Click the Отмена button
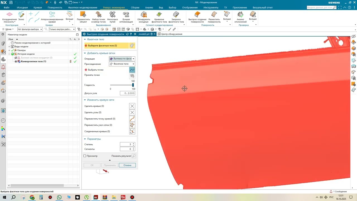 (127, 165)
